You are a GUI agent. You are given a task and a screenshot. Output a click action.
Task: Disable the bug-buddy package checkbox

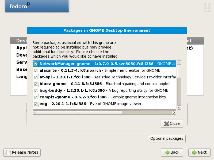click(36, 90)
